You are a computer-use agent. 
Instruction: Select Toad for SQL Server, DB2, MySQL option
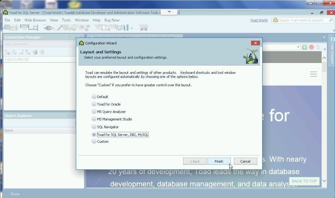pos(120,135)
